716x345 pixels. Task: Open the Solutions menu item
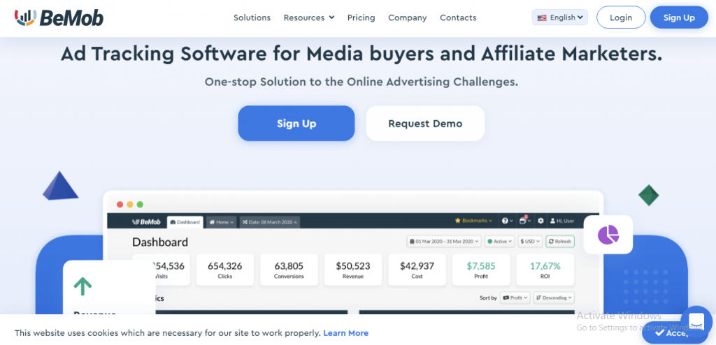pyautogui.click(x=252, y=17)
